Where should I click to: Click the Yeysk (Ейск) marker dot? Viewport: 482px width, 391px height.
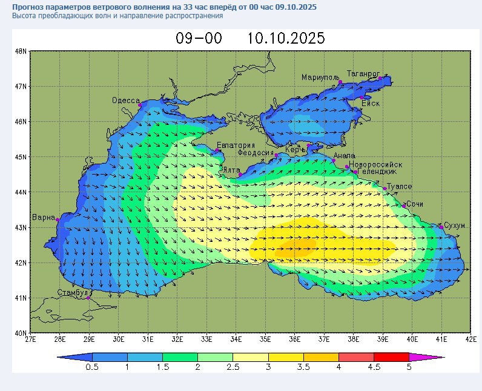coord(362,97)
